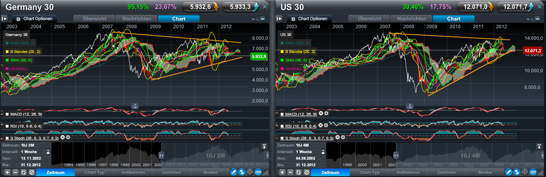Click Germany 30 sell price 5.932,6 button
The height and width of the screenshot is (177, 546).
(x=201, y=7)
